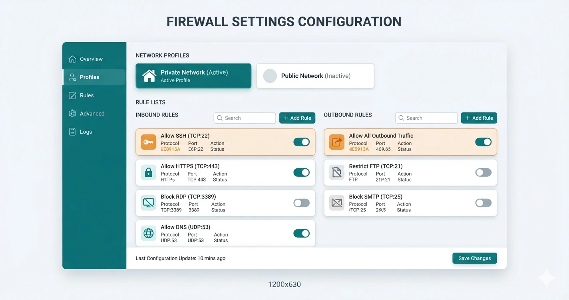Add Rule to inbound rules

297,118
